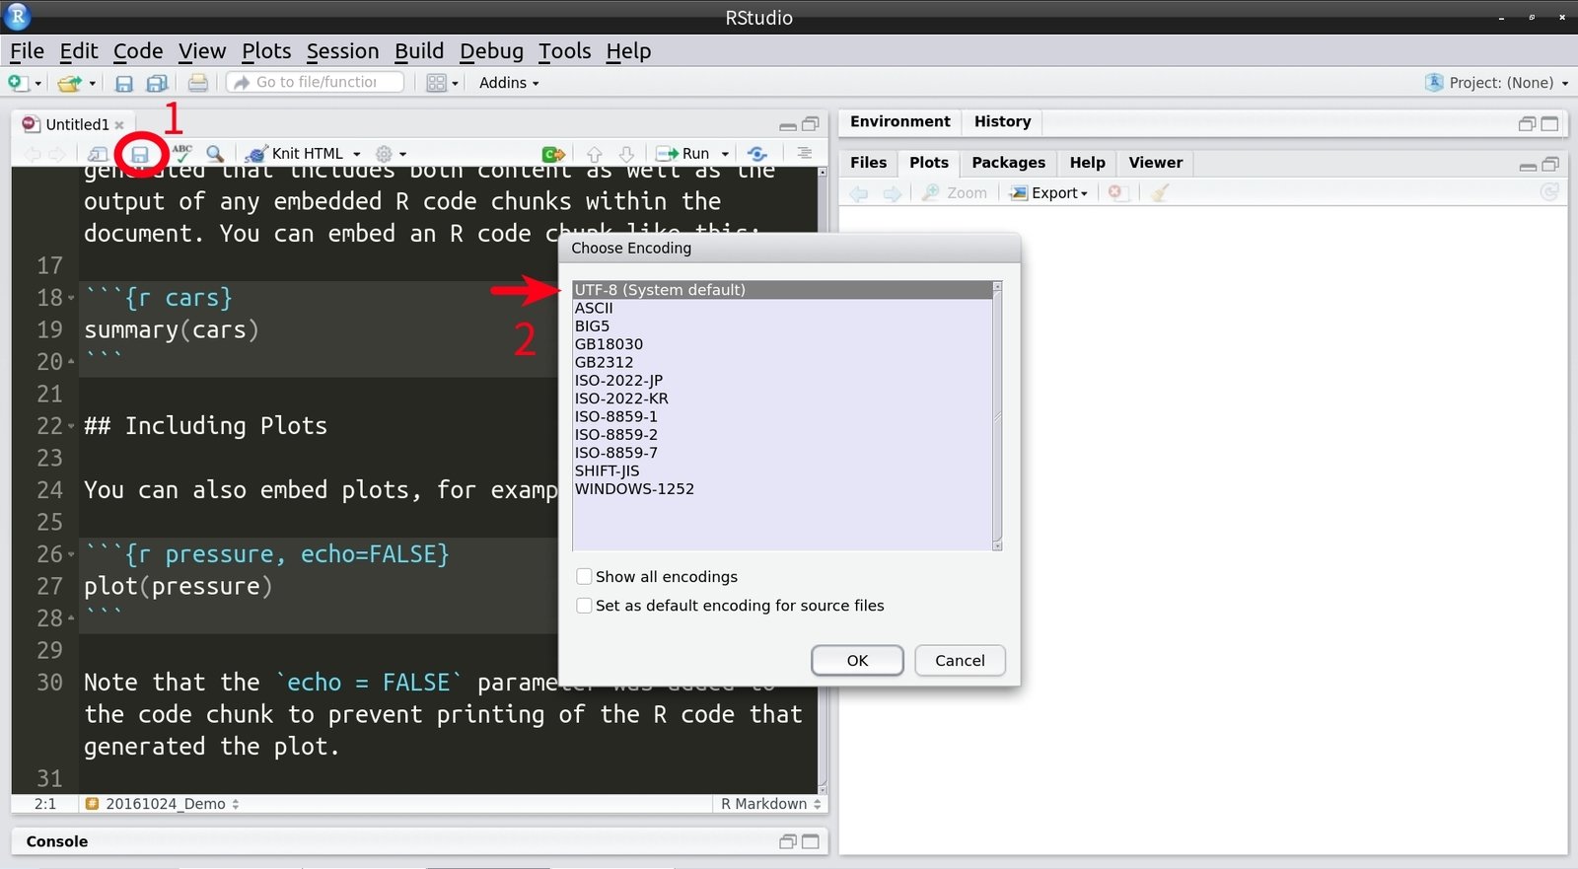Click the Print icon in main toolbar

(x=198, y=83)
